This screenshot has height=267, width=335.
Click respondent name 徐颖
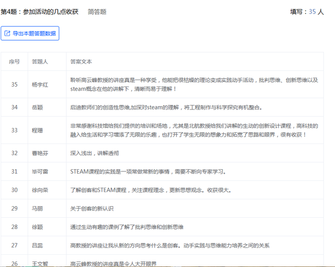pyautogui.click(x=37, y=227)
